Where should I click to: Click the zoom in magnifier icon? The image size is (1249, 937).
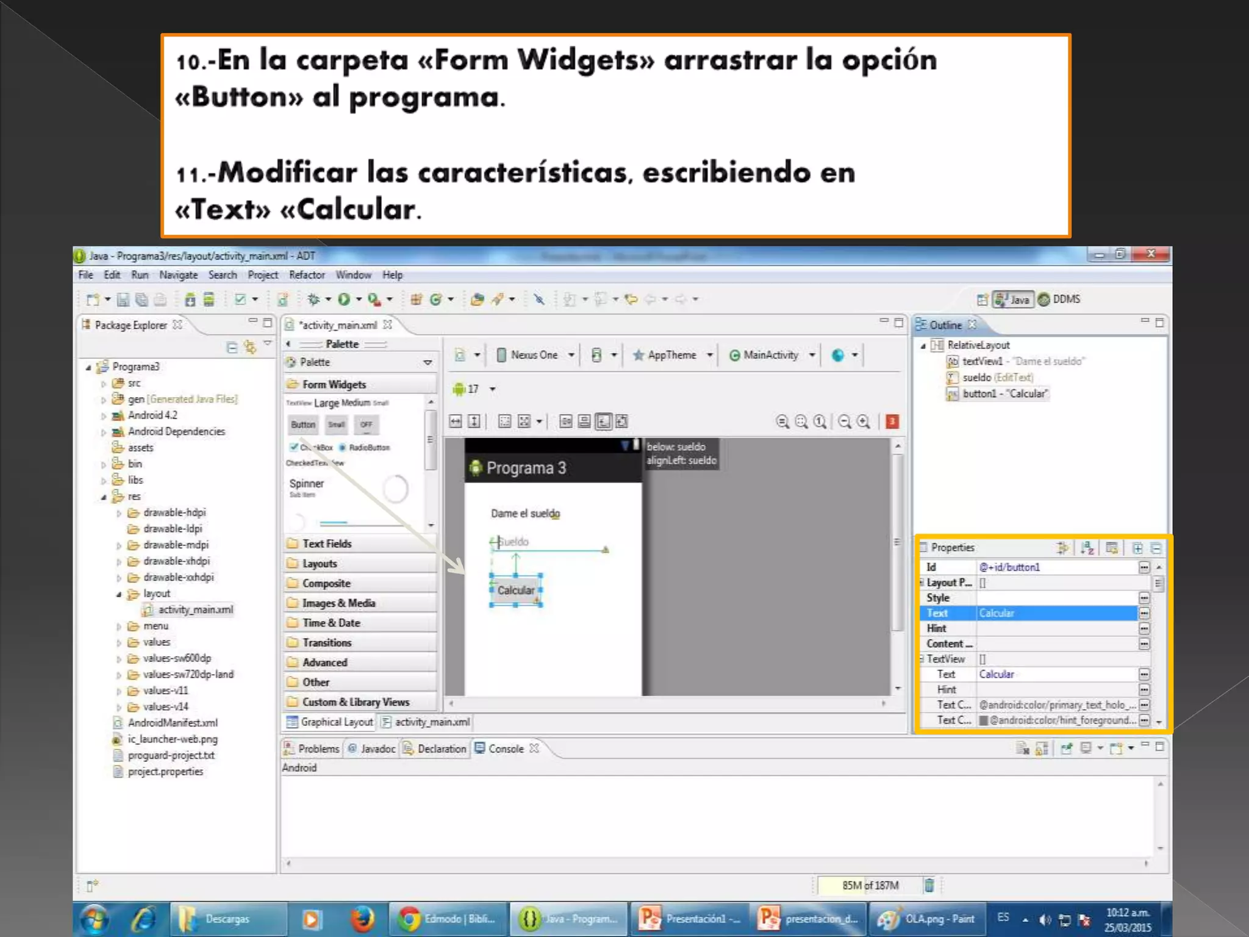863,421
